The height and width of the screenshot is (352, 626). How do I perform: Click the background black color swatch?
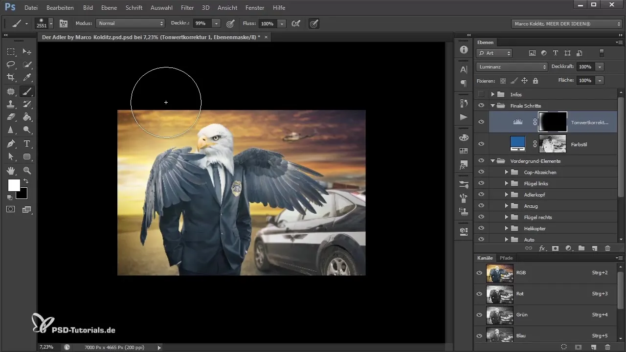coord(22,194)
